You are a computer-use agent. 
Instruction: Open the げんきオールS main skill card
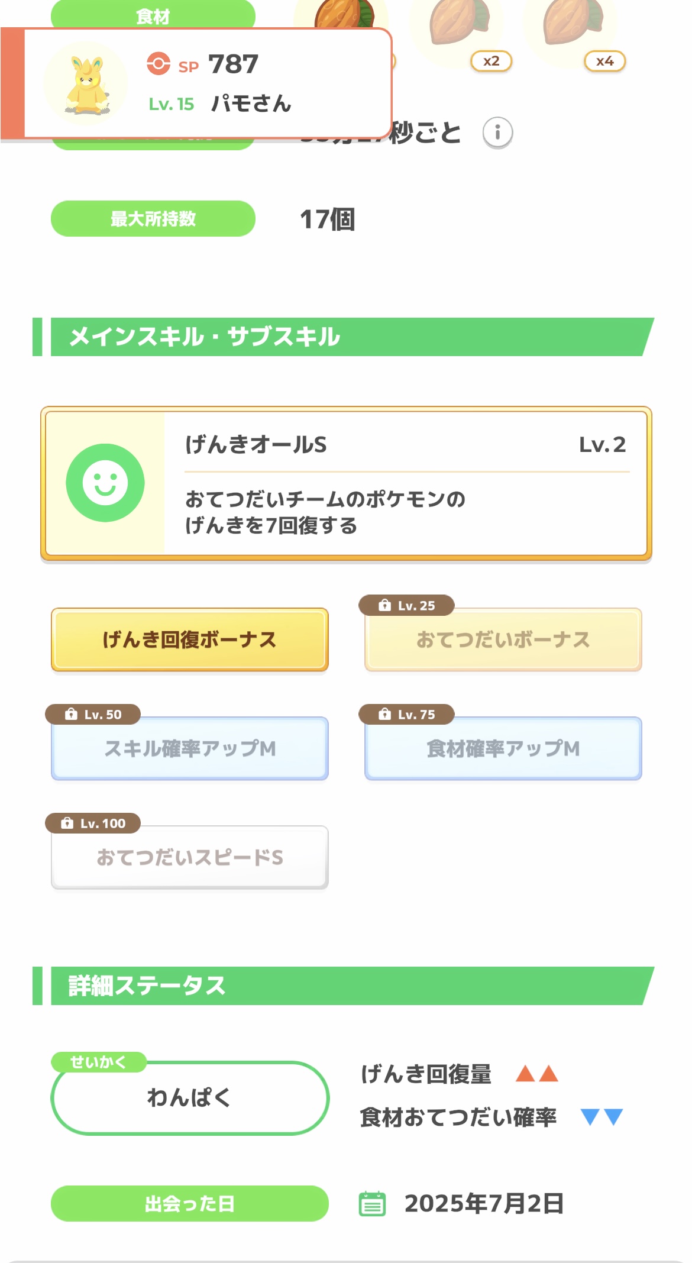coord(346,483)
